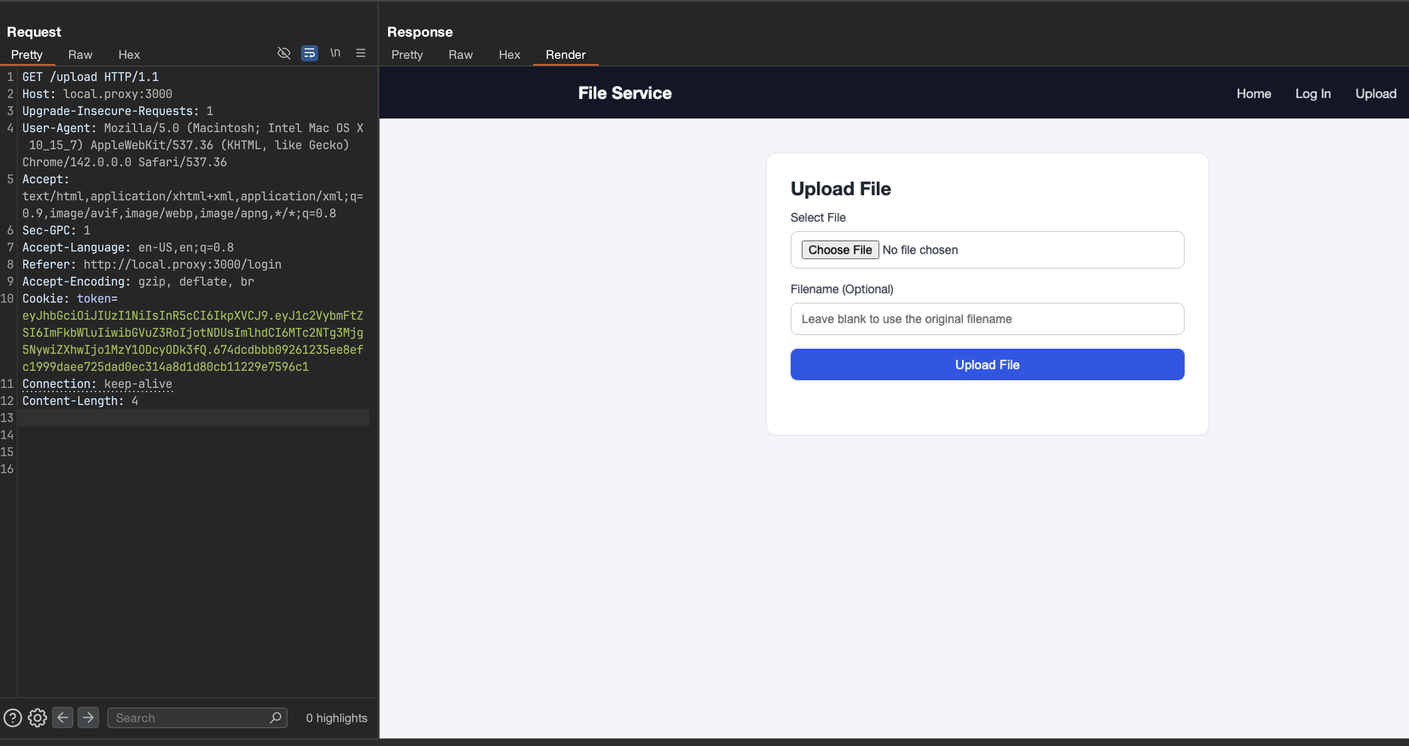Click the optional filename input field
The height and width of the screenshot is (746, 1409).
[x=987, y=319]
